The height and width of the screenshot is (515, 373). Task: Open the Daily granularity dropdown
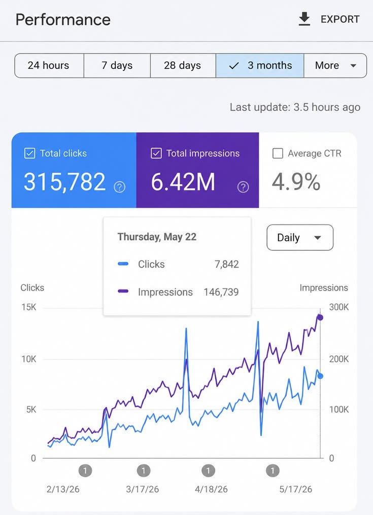[300, 237]
